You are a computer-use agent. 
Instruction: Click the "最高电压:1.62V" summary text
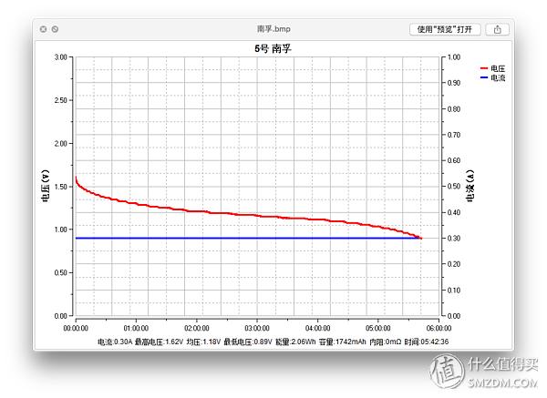[x=159, y=342]
